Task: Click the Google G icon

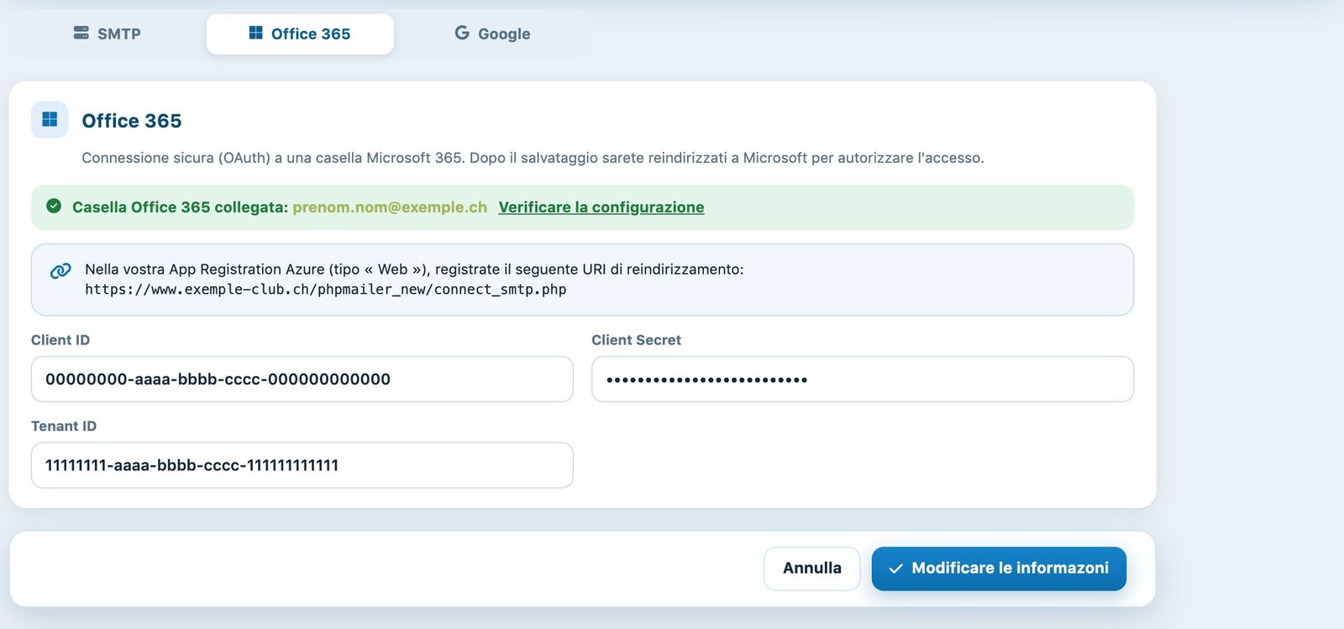Action: [462, 33]
